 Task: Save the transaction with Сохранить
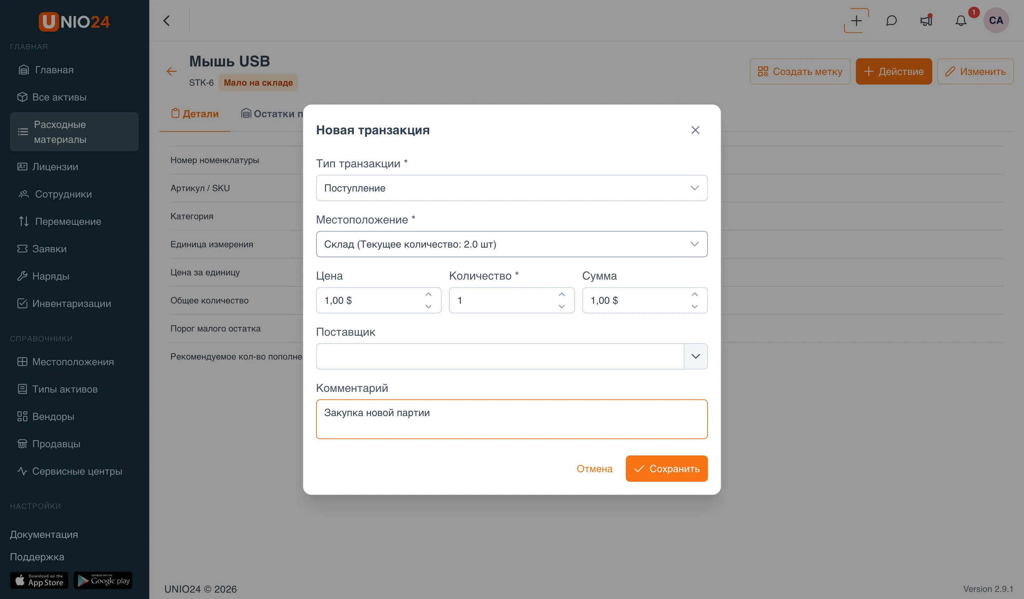click(666, 469)
